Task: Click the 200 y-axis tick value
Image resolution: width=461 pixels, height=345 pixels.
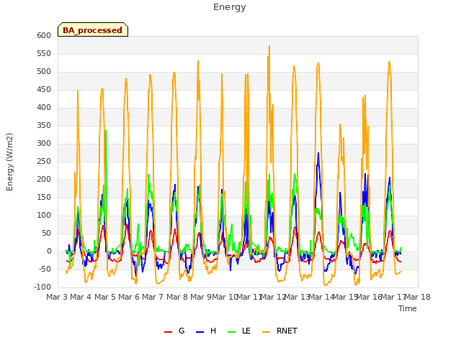Action: click(44, 179)
